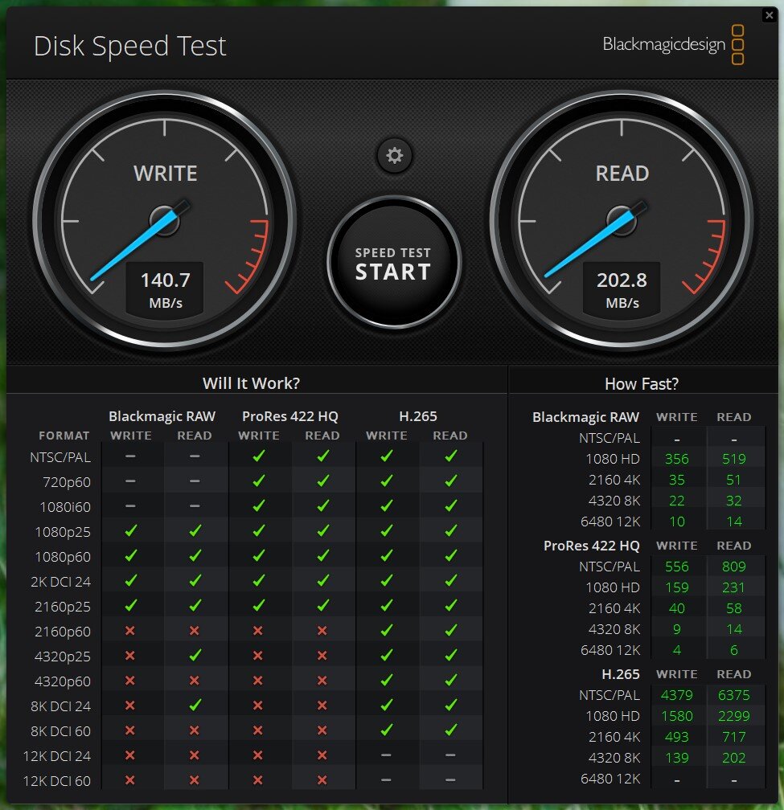Click the WRITE gauge dial
The height and width of the screenshot is (810, 784).
point(164,221)
